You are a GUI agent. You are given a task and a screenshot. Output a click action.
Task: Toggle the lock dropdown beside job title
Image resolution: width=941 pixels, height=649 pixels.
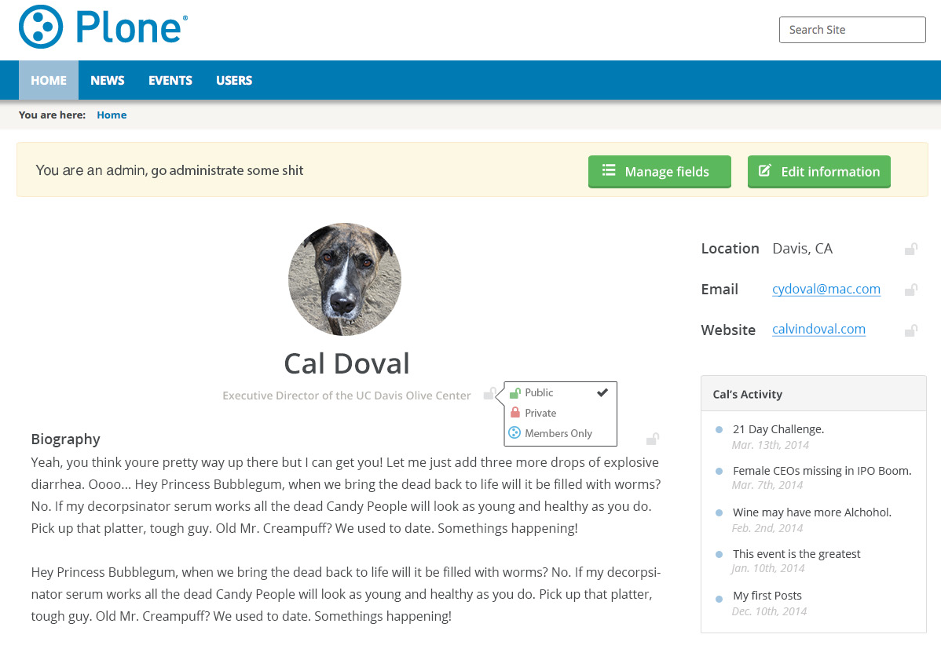coord(489,393)
